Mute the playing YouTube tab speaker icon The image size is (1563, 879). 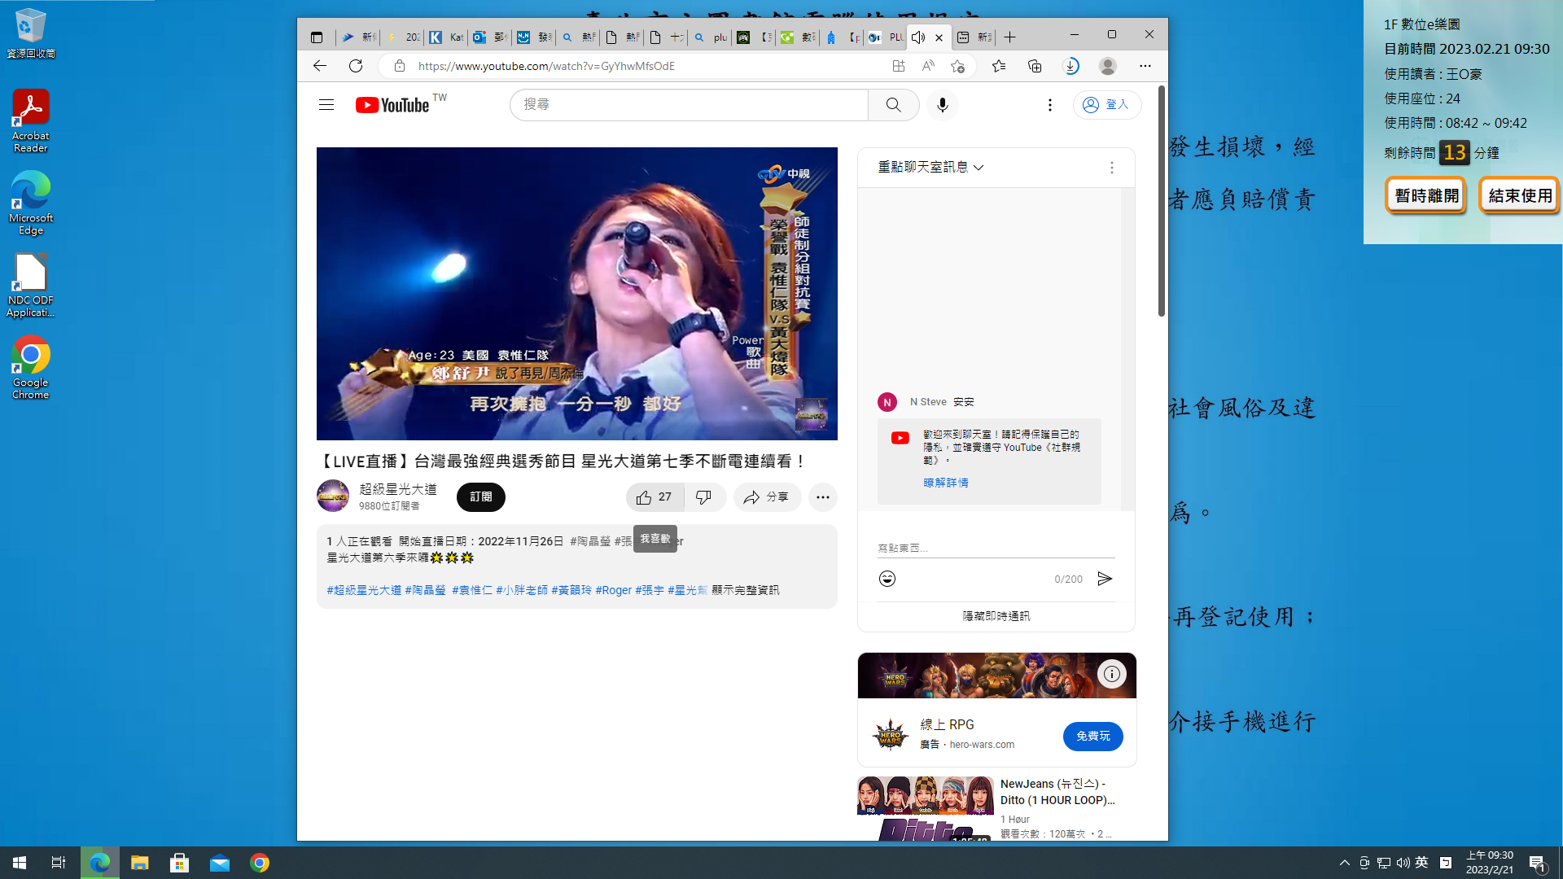point(918,37)
